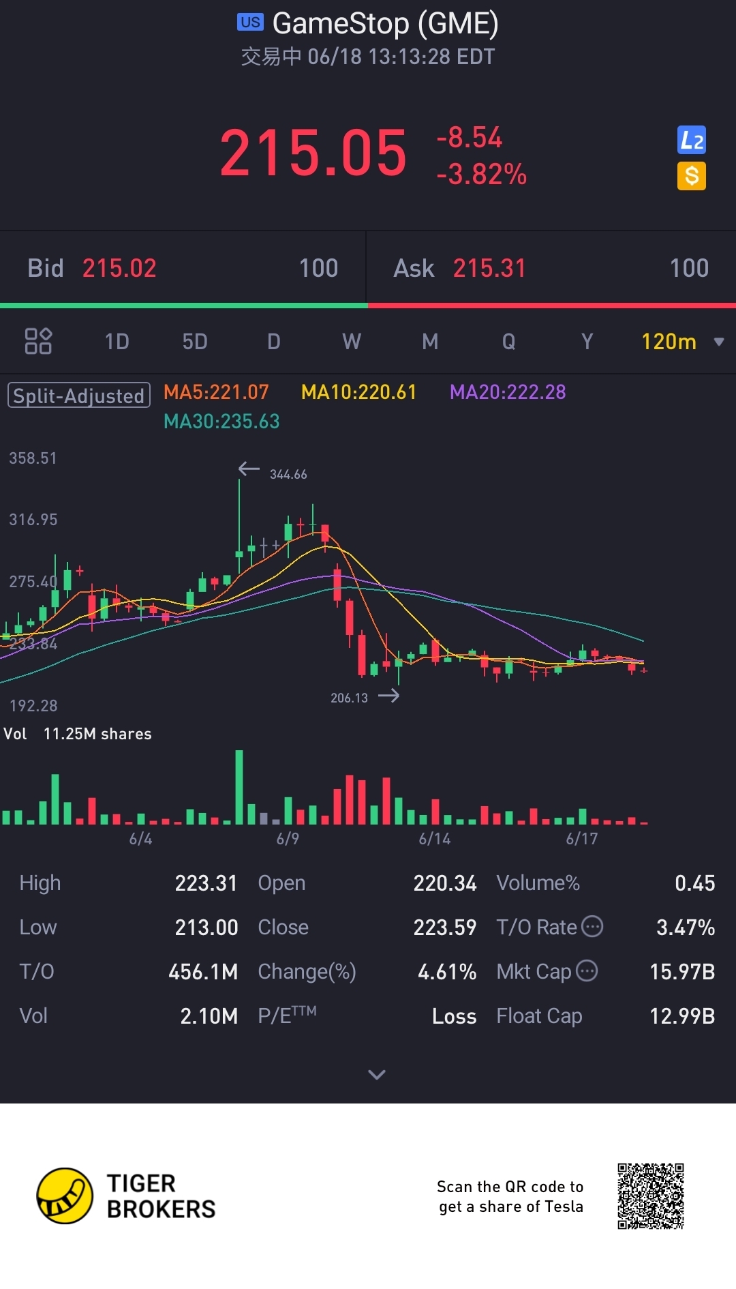Click the Vol 11.25M shares label
The image size is (736, 1289).
(x=78, y=734)
